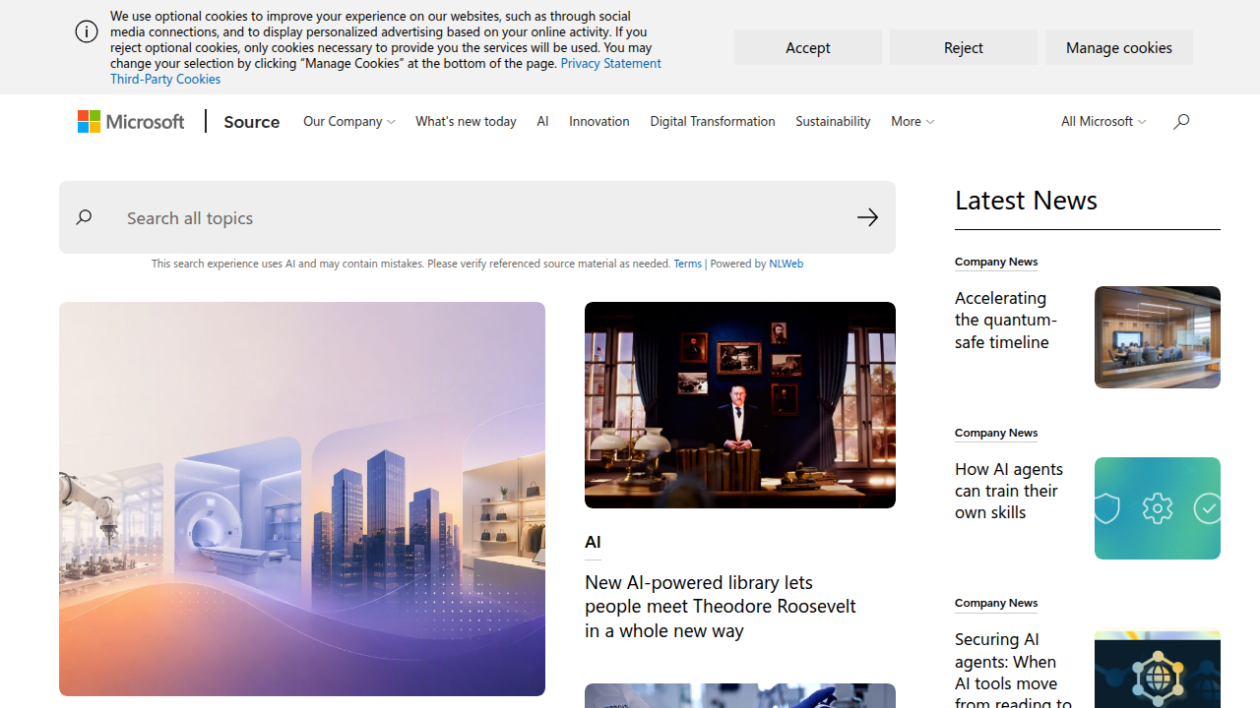This screenshot has width=1260, height=708.
Task: Open AI navigation item
Action: click(x=542, y=121)
